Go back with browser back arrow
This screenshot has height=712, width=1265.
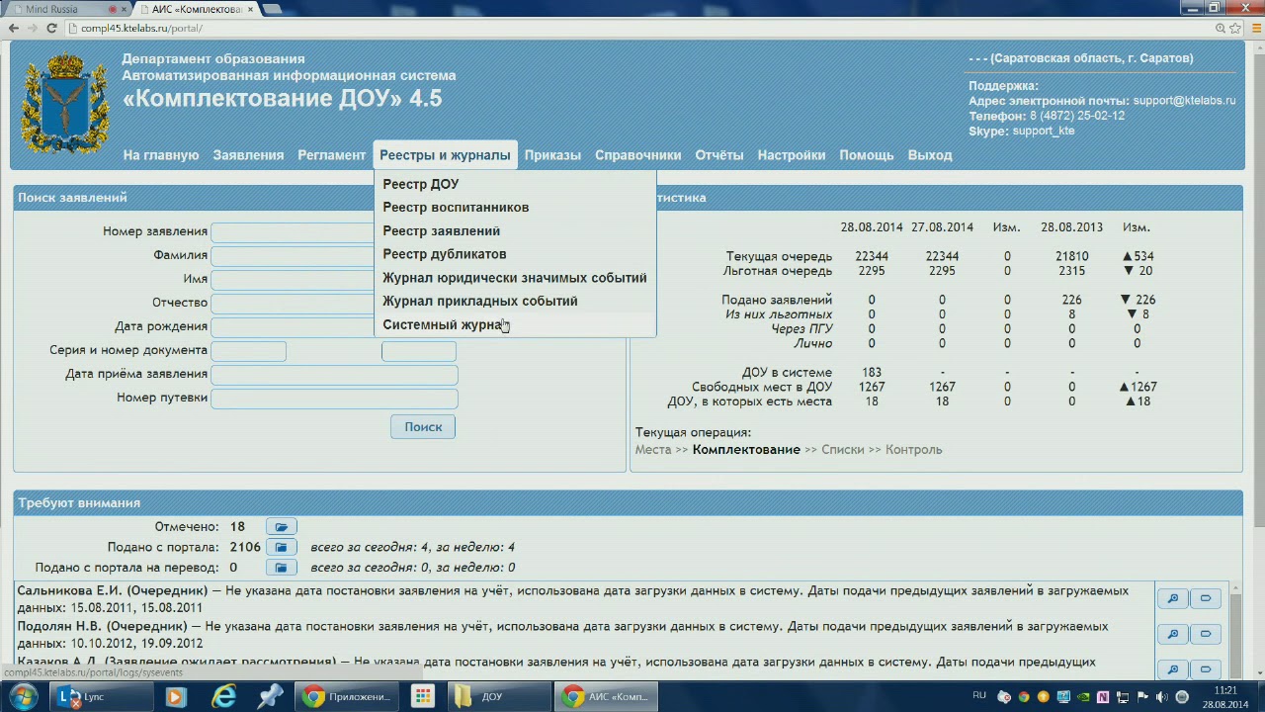click(x=14, y=29)
